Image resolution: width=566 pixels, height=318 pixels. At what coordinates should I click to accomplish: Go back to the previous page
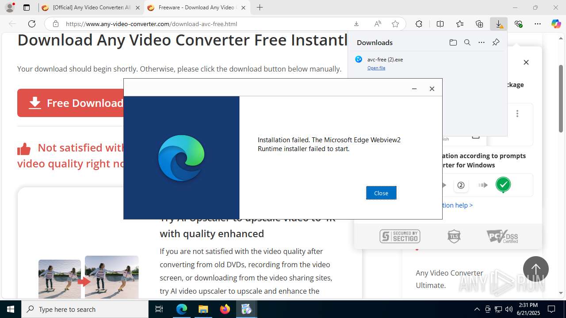[x=12, y=24]
